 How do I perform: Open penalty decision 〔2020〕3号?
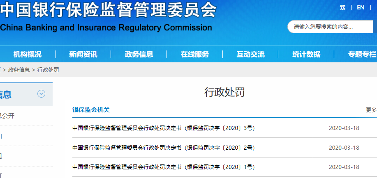164,128
